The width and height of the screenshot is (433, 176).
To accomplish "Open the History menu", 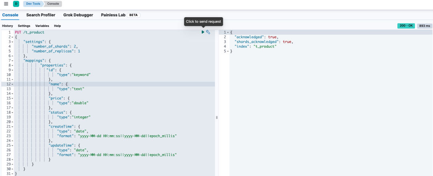I will tap(8, 26).
